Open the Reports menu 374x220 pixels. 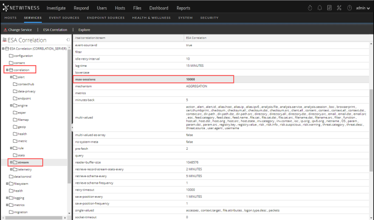click(x=184, y=8)
